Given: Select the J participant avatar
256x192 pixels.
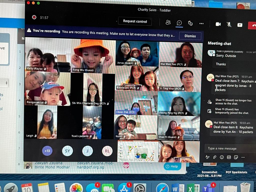Looking at the screenshot, I should [87, 151].
